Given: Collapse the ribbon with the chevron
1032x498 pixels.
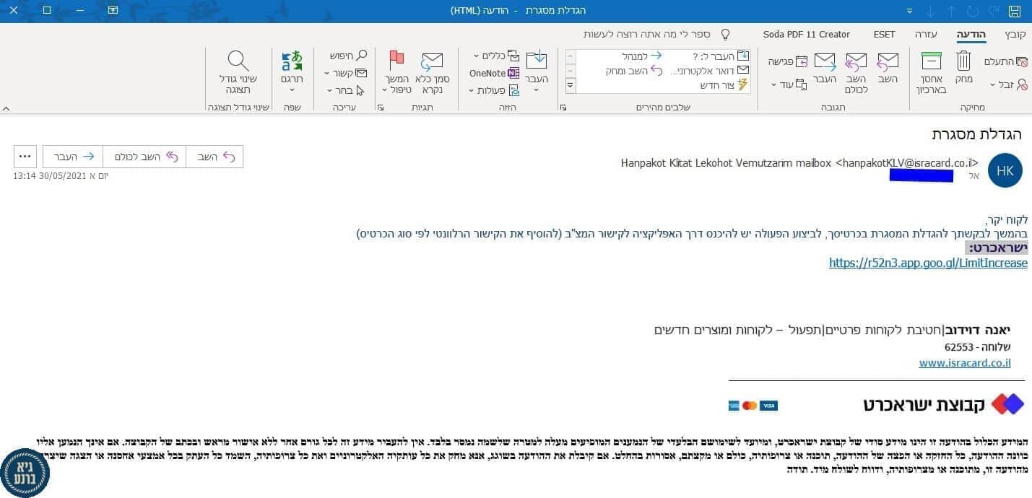Looking at the screenshot, I should (6, 108).
